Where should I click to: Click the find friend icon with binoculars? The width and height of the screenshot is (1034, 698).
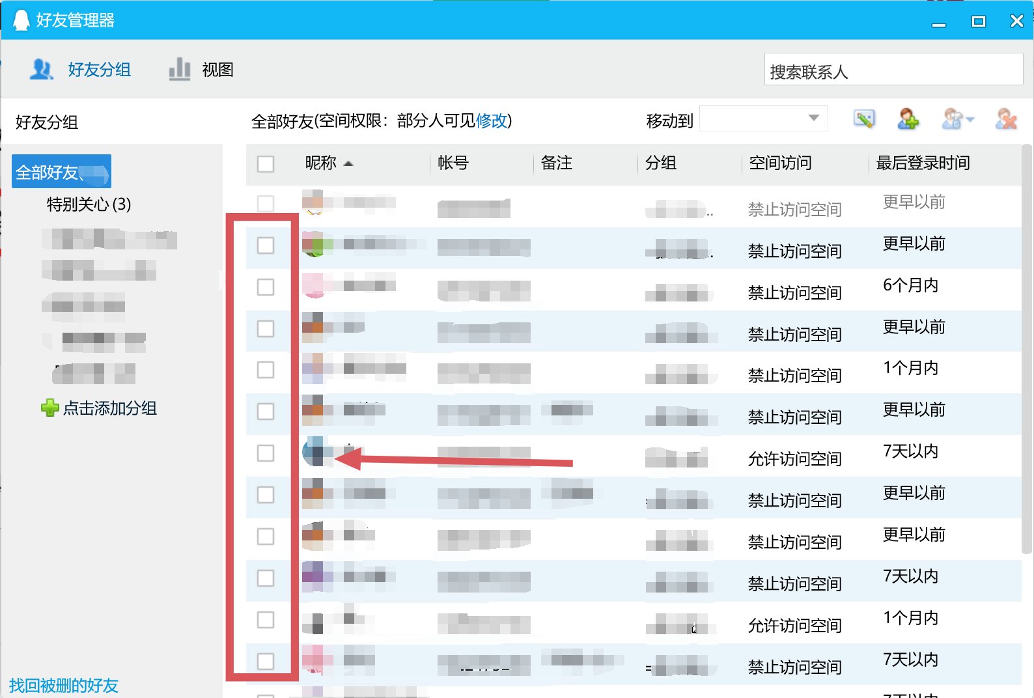pyautogui.click(x=952, y=119)
